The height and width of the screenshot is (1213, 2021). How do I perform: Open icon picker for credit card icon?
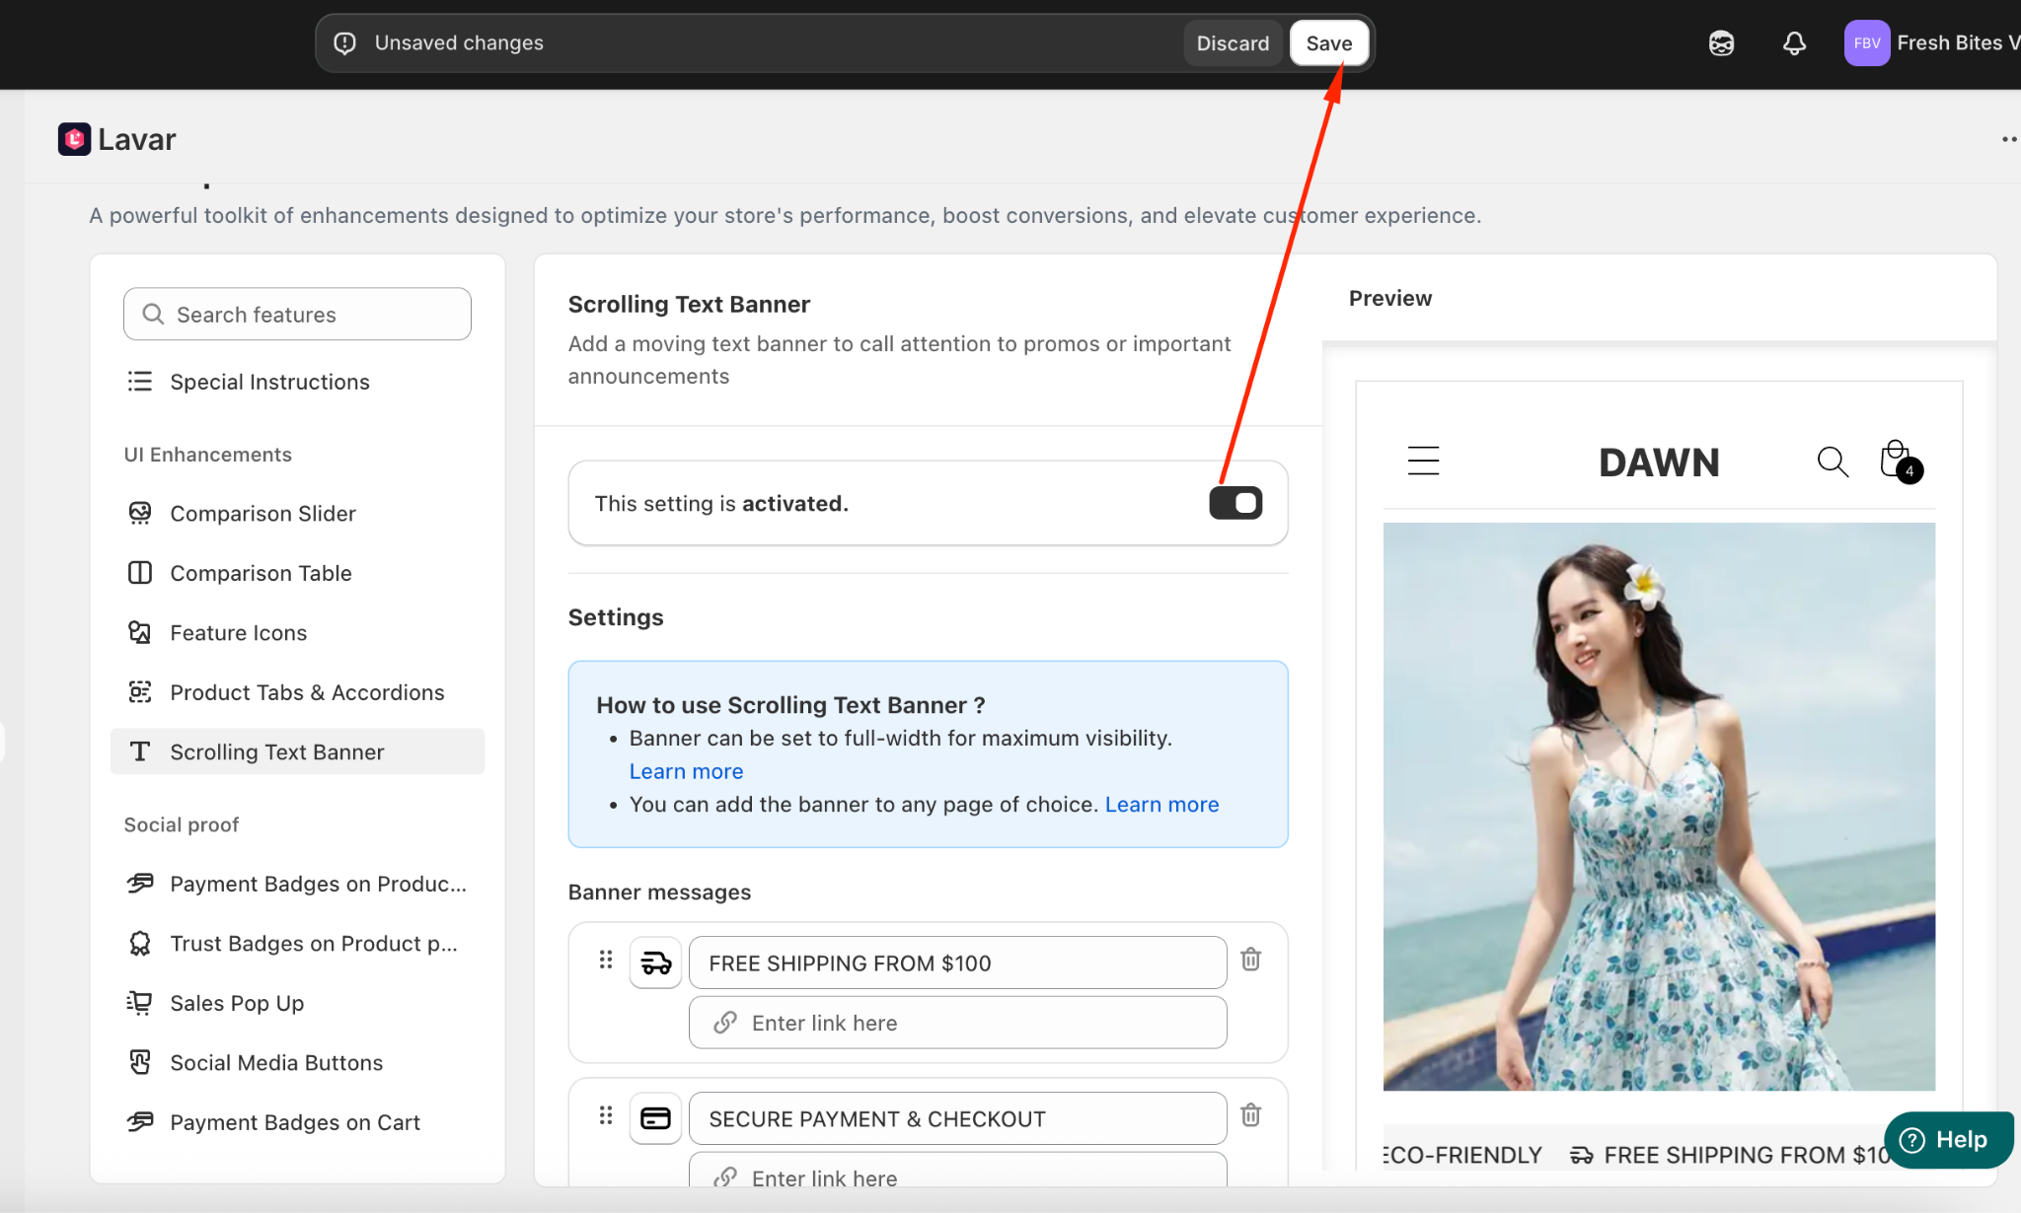coord(655,1118)
